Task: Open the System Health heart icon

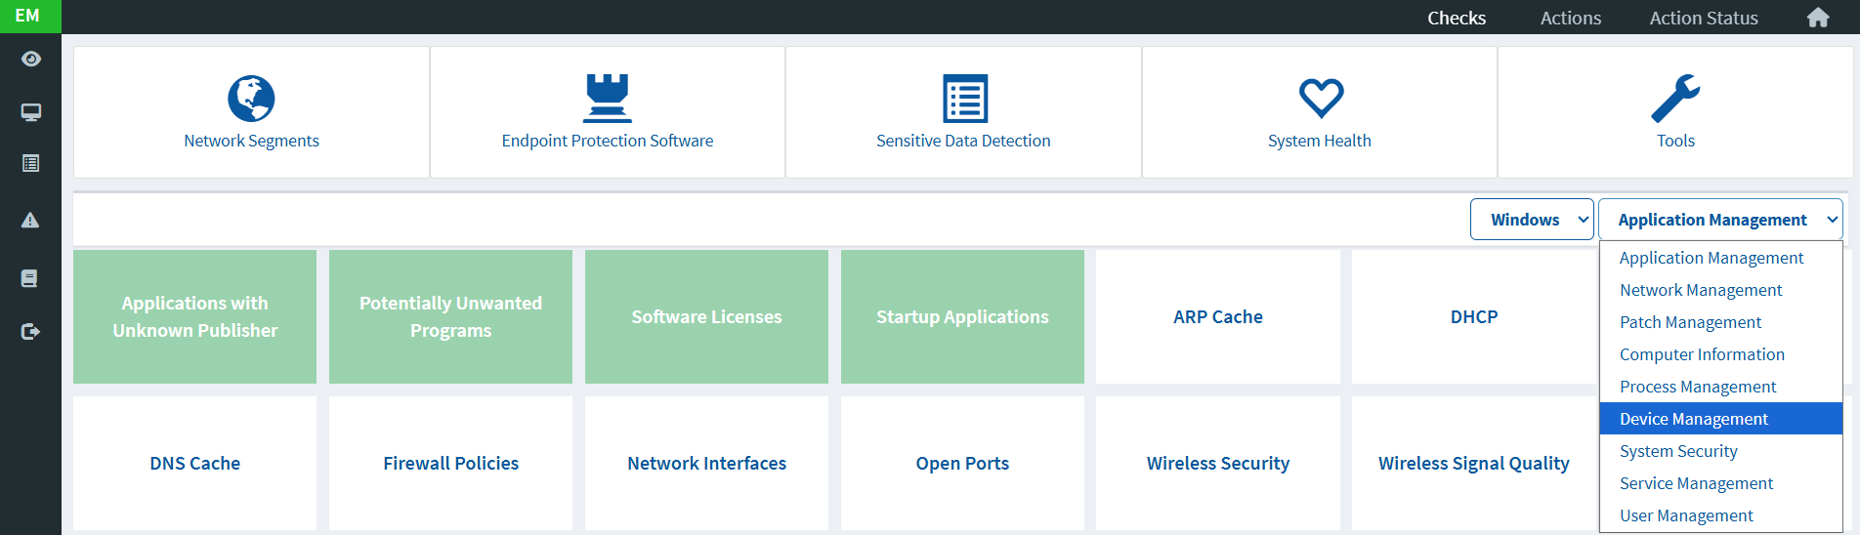Action: pos(1320,99)
